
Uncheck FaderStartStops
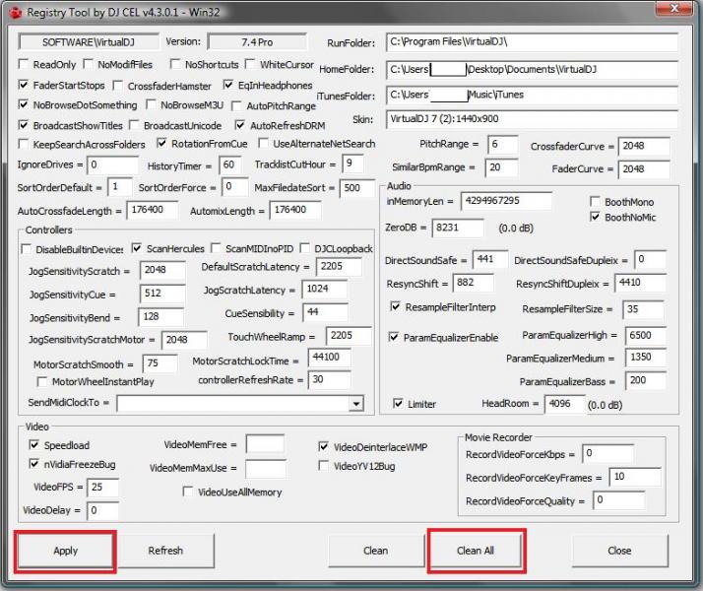(24, 85)
